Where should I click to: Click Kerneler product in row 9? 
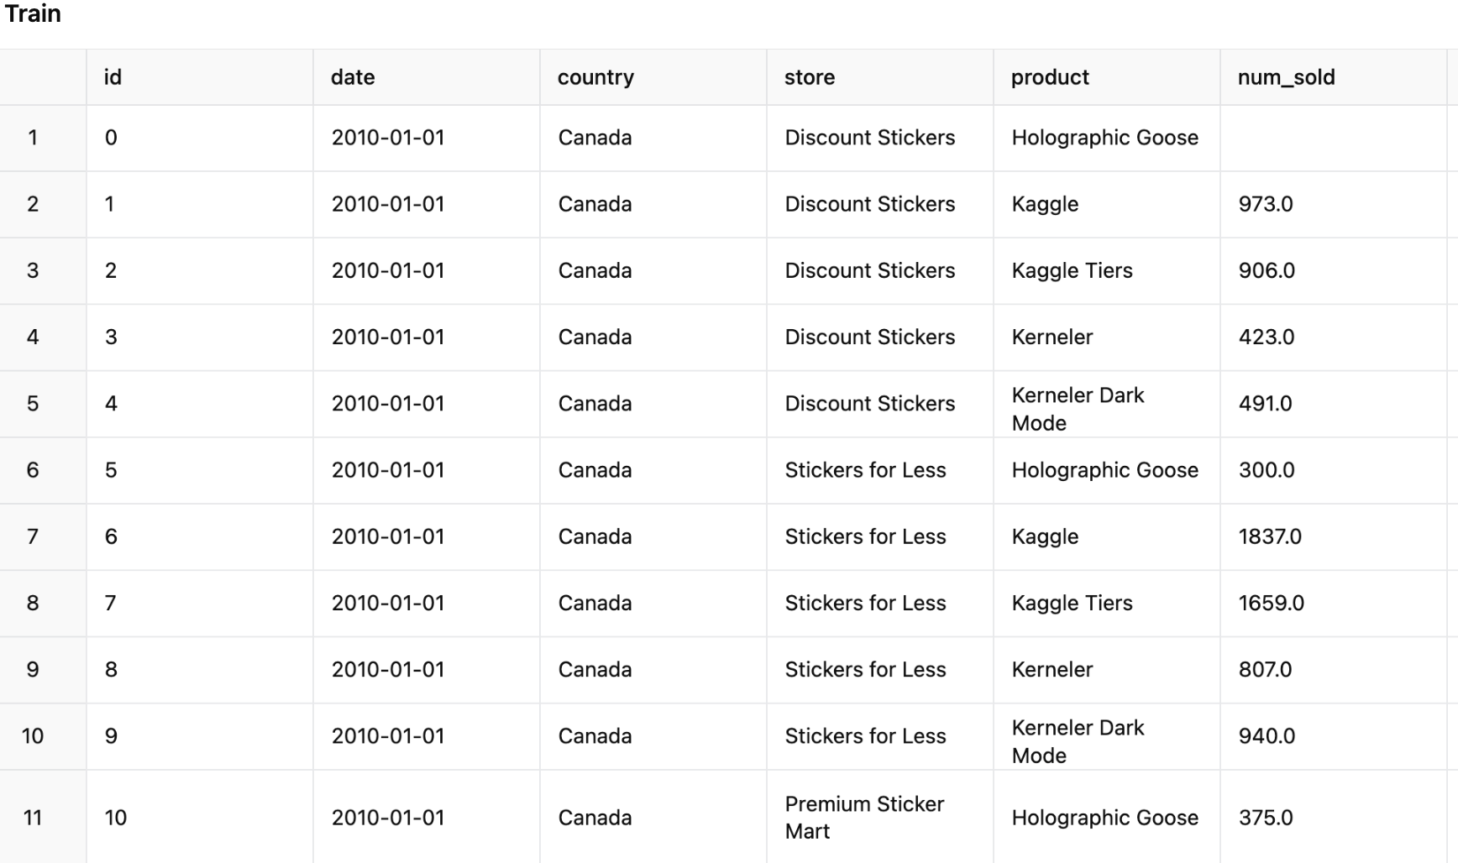(x=1052, y=669)
